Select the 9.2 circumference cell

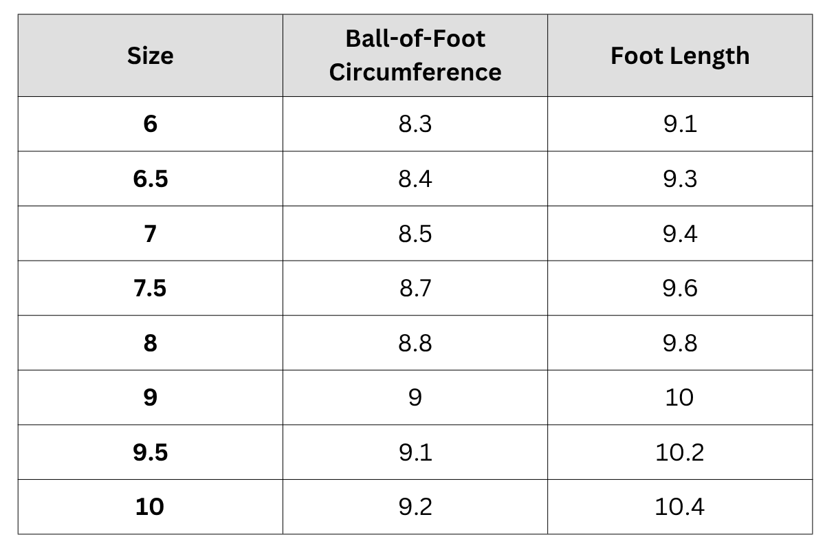415,507
